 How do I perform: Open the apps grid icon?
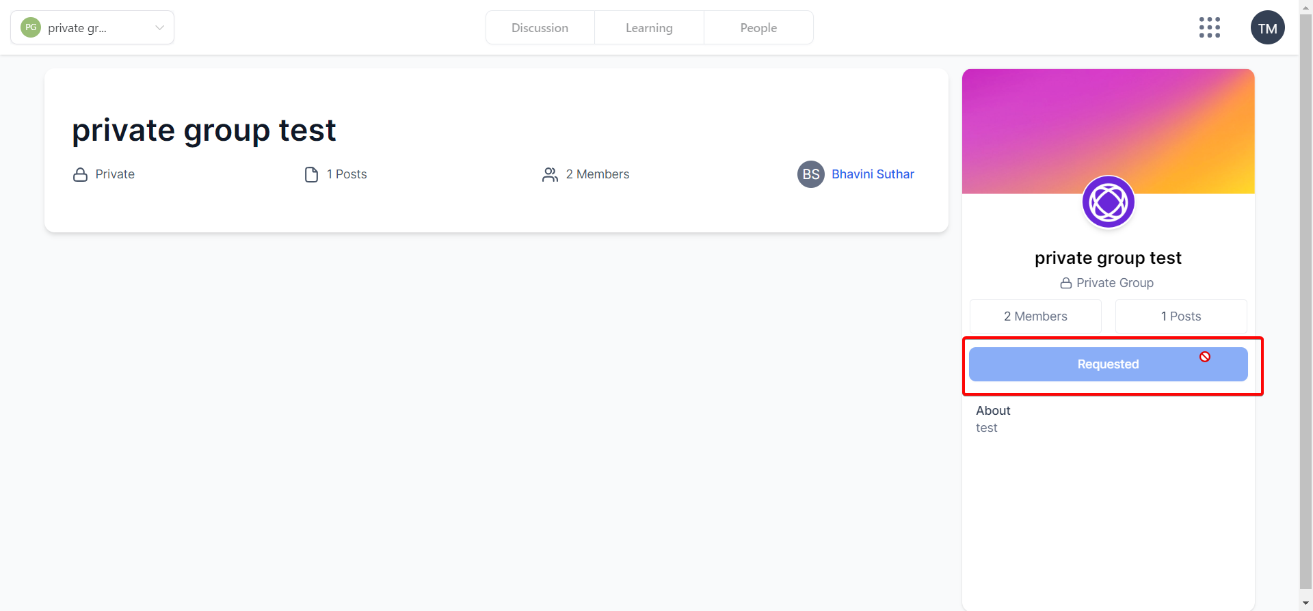(1209, 27)
